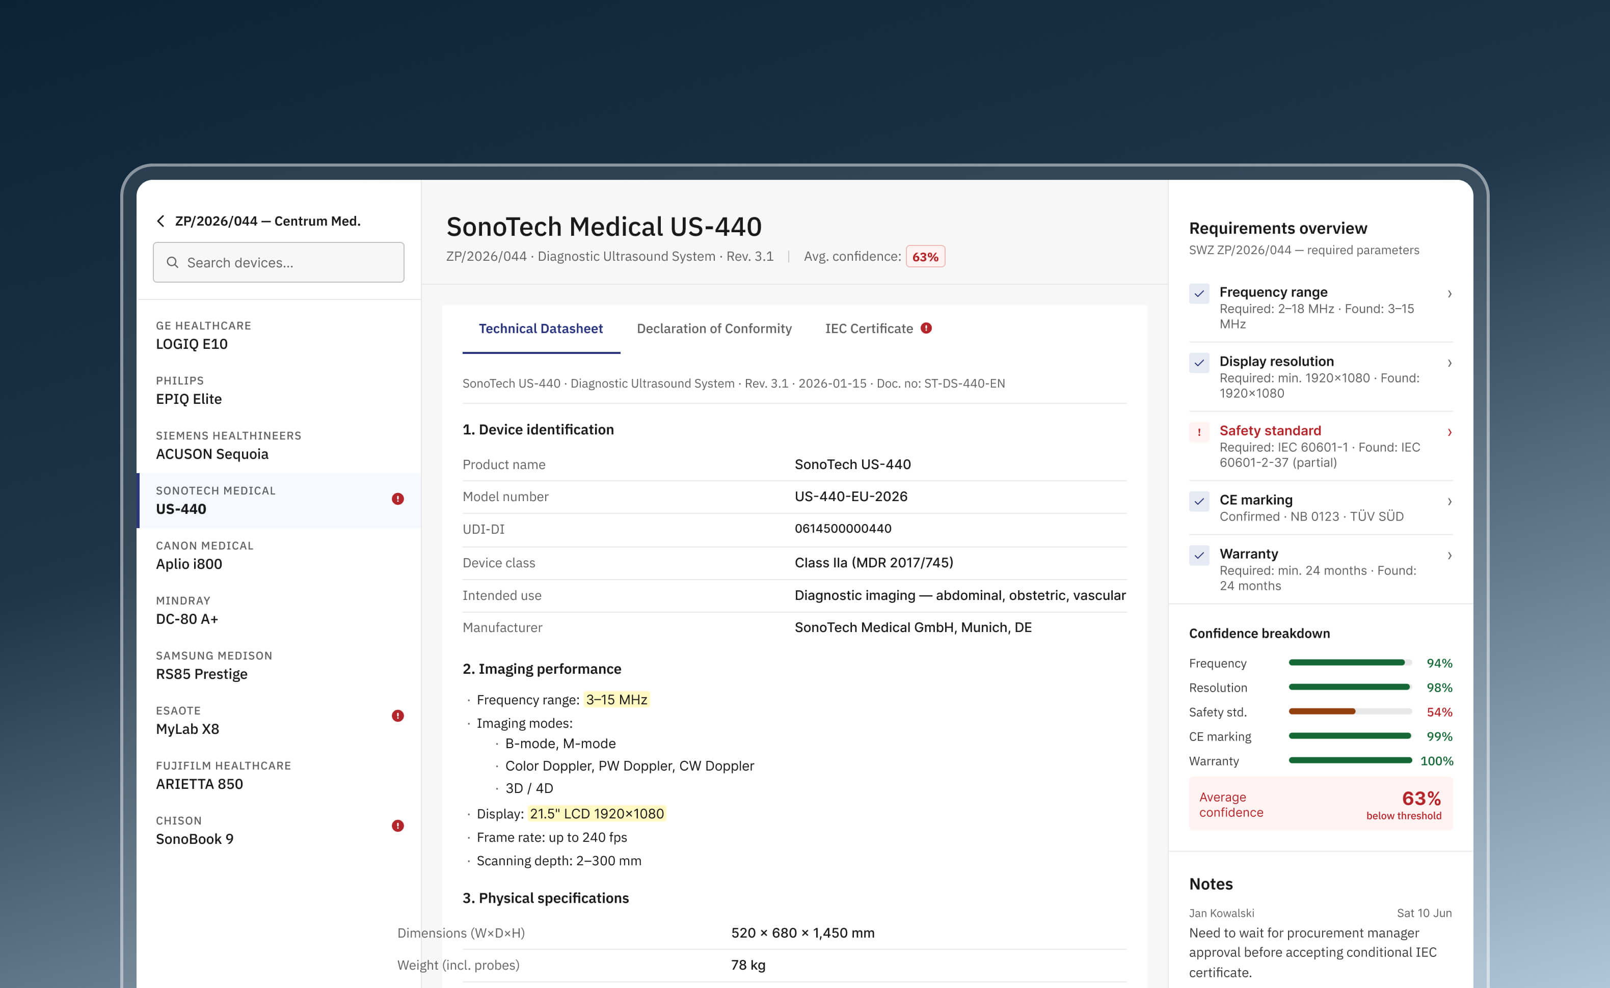The height and width of the screenshot is (988, 1610).
Task: Select Canon Medical Aplio i800 device
Action: (279, 556)
